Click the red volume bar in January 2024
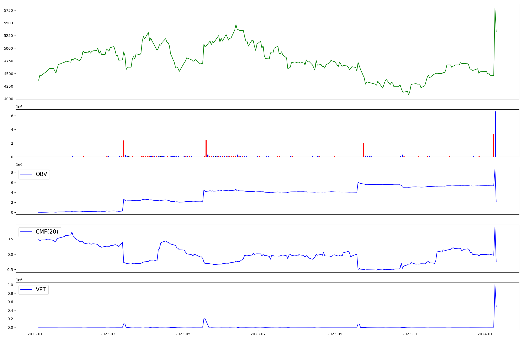 (x=494, y=145)
